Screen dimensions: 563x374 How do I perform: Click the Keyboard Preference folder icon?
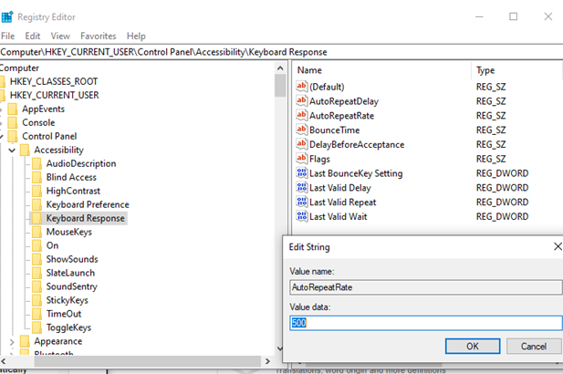[36, 204]
